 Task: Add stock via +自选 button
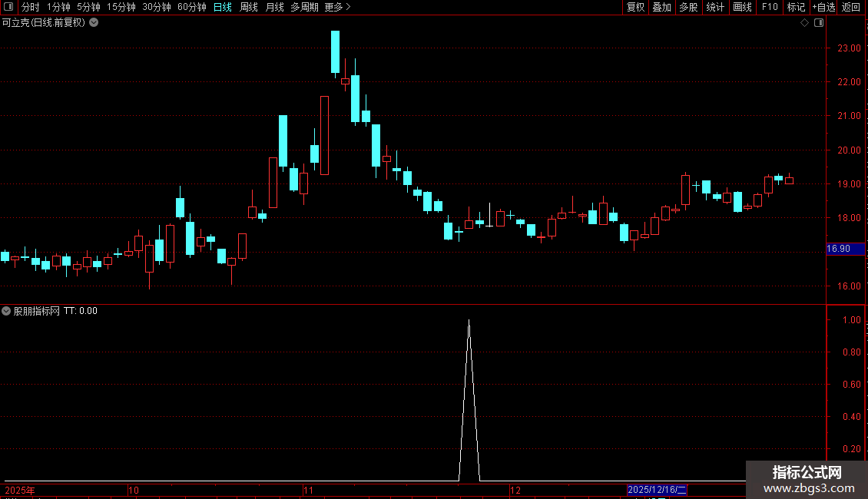point(823,7)
